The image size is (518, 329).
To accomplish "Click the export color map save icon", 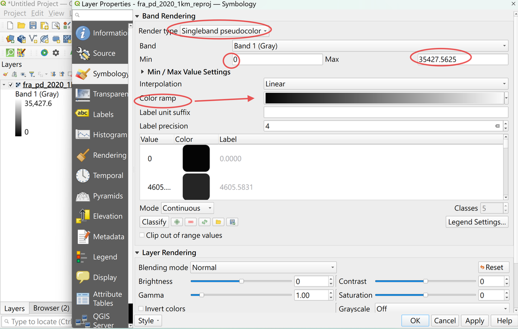I will 232,222.
